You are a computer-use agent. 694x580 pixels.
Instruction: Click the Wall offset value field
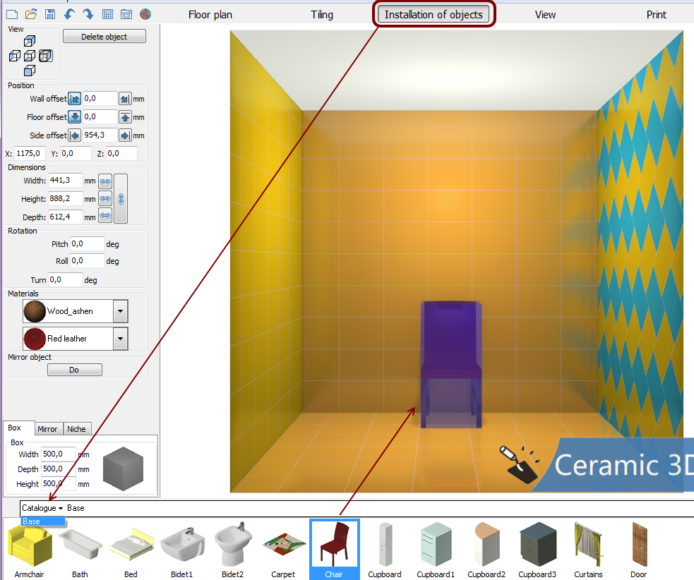tap(100, 99)
